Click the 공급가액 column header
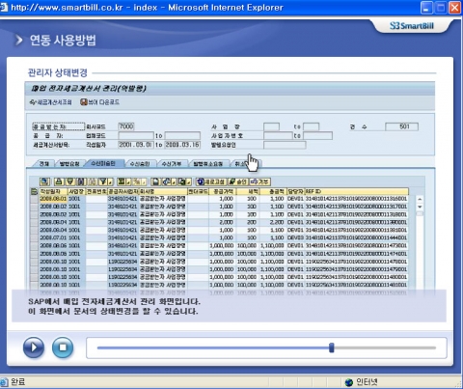The height and width of the screenshot is (389, 463). [x=223, y=191]
